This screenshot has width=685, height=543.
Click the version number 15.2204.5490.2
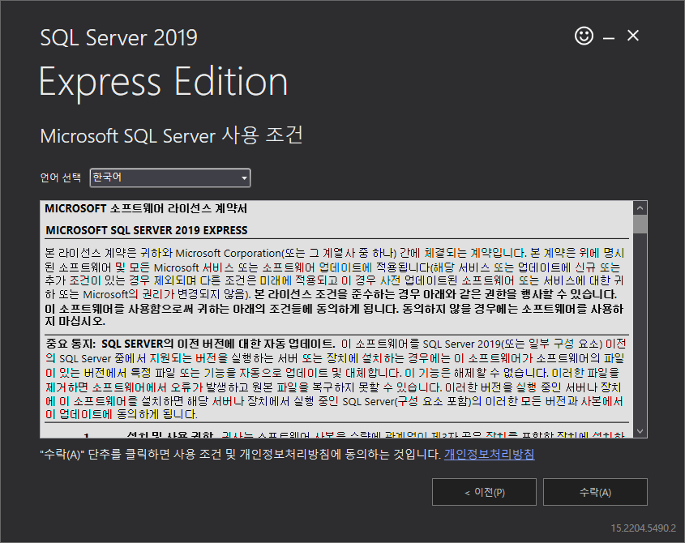643,528
